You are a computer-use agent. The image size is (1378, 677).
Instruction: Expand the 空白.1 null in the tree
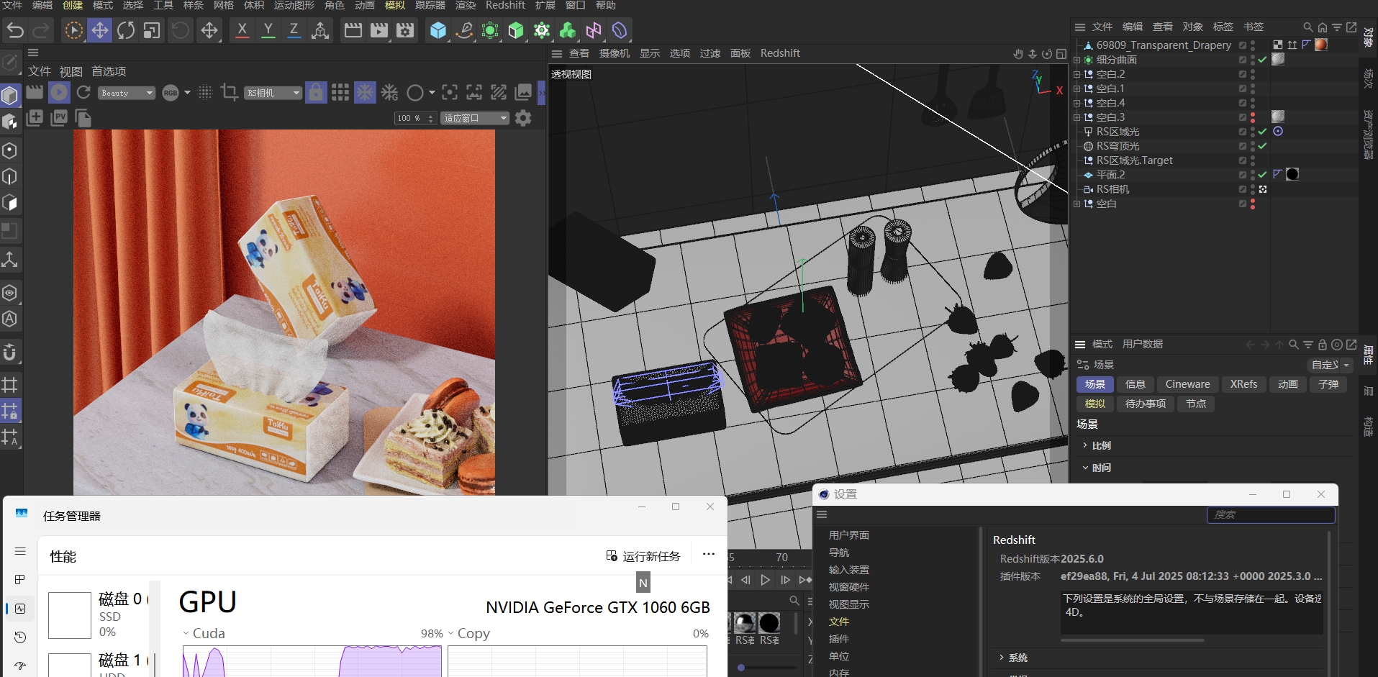coord(1076,88)
